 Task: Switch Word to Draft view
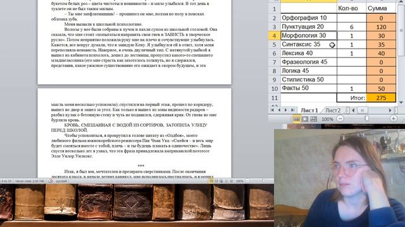tap(232, 181)
